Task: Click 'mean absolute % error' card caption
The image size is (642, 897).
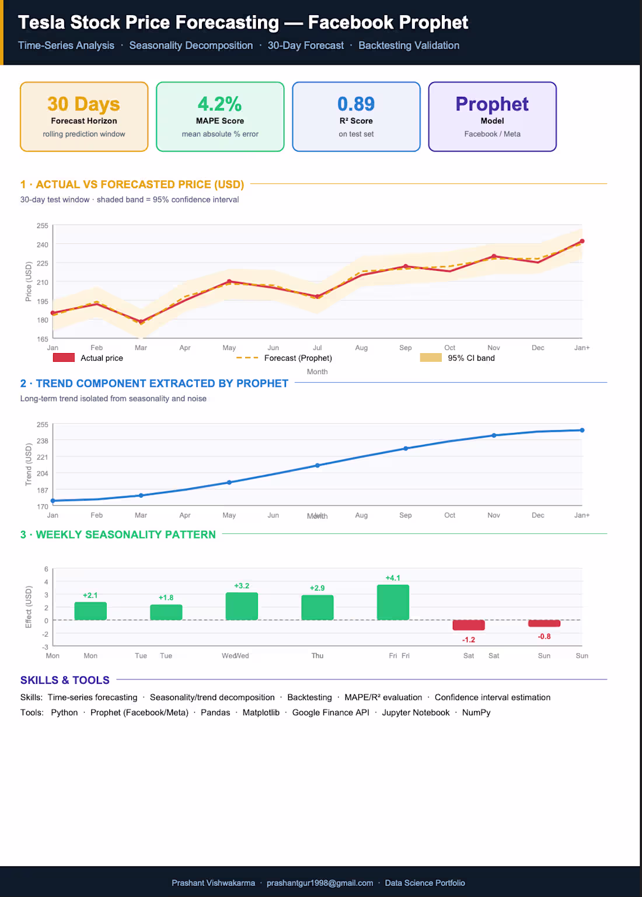Action: (220, 134)
